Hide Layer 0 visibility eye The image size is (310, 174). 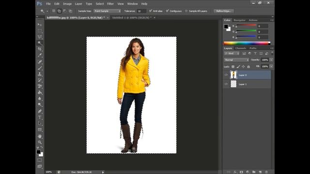coord(226,75)
